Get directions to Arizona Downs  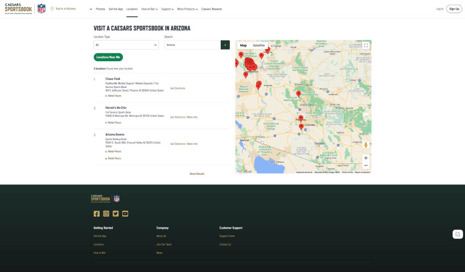[x=178, y=144]
